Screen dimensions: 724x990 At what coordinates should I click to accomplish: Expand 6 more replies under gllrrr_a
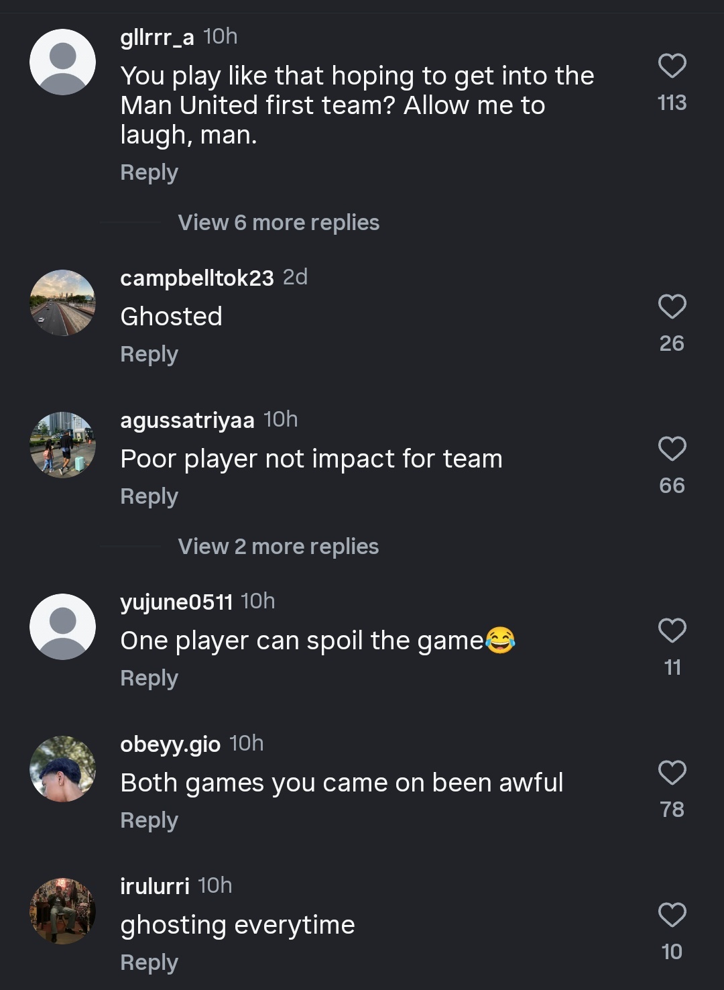(278, 223)
